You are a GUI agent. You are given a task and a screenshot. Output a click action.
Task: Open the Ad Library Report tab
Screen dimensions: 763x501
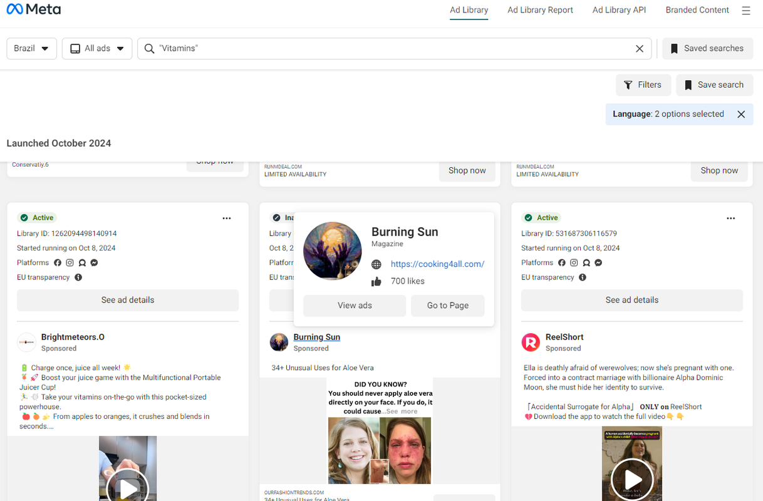point(540,10)
